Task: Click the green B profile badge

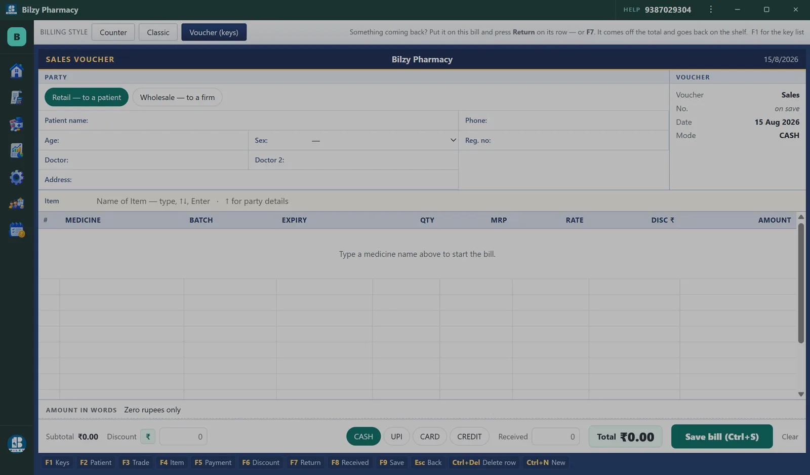Action: [17, 36]
